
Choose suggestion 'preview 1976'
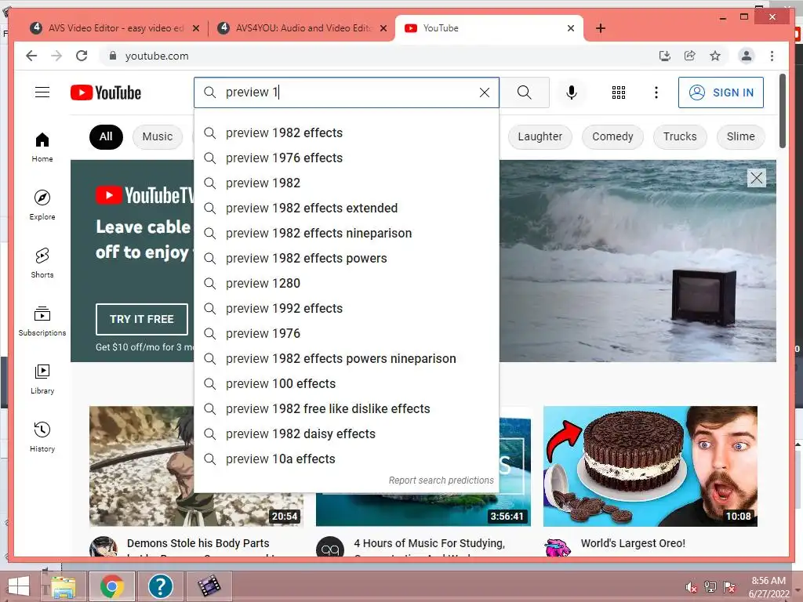click(347, 334)
